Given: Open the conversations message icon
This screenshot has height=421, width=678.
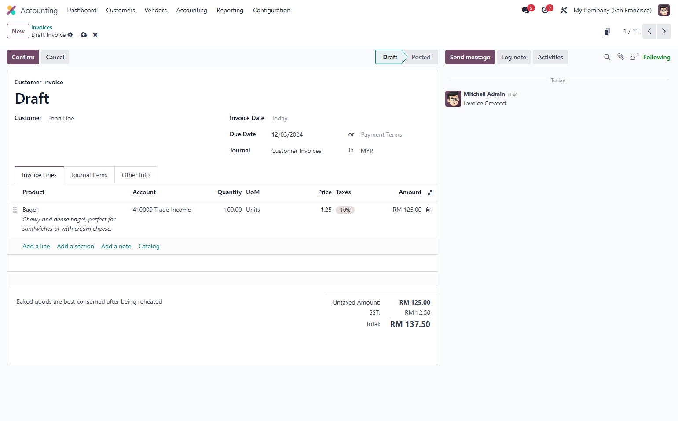Looking at the screenshot, I should pos(526,10).
